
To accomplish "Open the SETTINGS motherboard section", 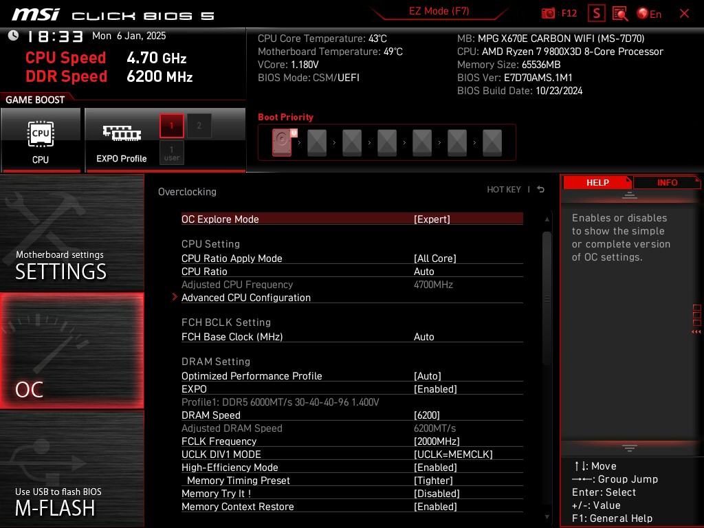I will (x=72, y=233).
